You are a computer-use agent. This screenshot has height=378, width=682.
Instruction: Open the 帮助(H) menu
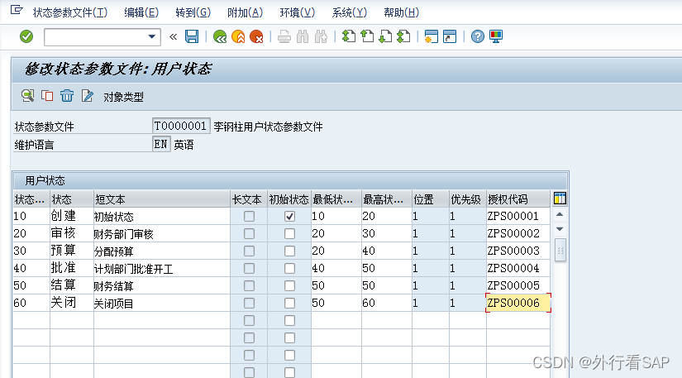402,12
